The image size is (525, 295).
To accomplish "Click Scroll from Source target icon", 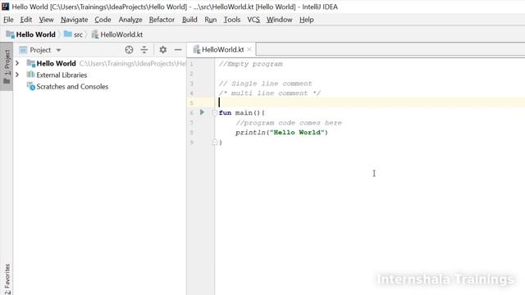I will (x=129, y=50).
